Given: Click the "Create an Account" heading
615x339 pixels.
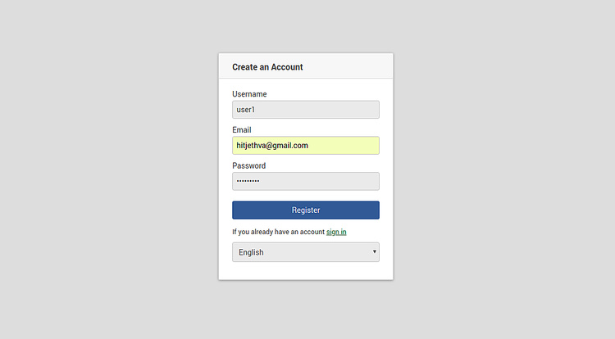Looking at the screenshot, I should point(267,67).
